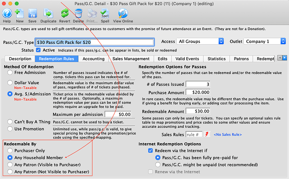Image resolution: width=289 pixels, height=179 pixels.
Task: Set redeemable by Purchaser Only
Action: tap(10, 151)
